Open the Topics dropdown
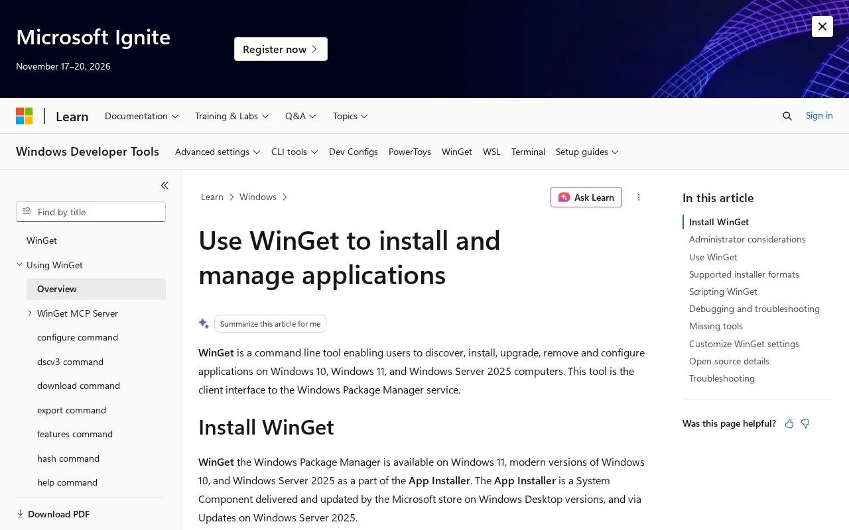Viewport: 849px width, 530px height. pyautogui.click(x=350, y=116)
